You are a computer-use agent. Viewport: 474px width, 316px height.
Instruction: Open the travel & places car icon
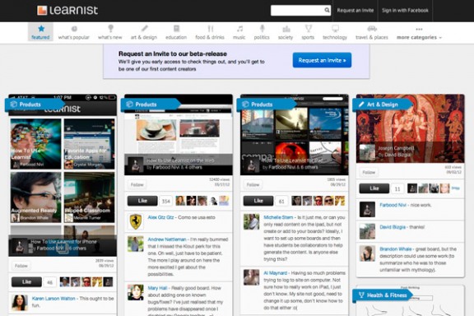[372, 29]
